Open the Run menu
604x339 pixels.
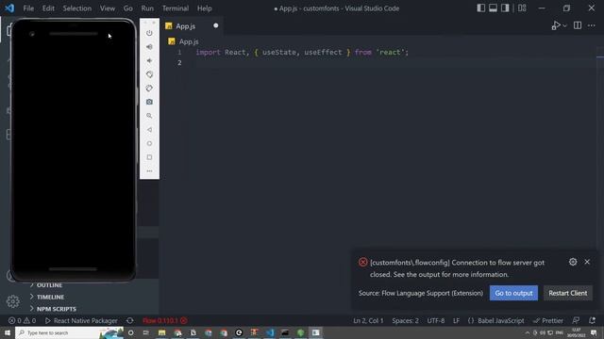(147, 8)
